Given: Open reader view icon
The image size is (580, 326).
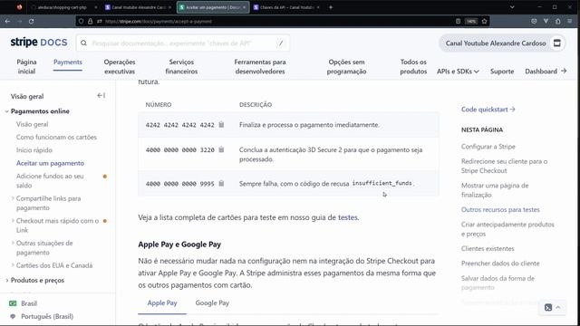Looking at the screenshot, I should [458, 22].
